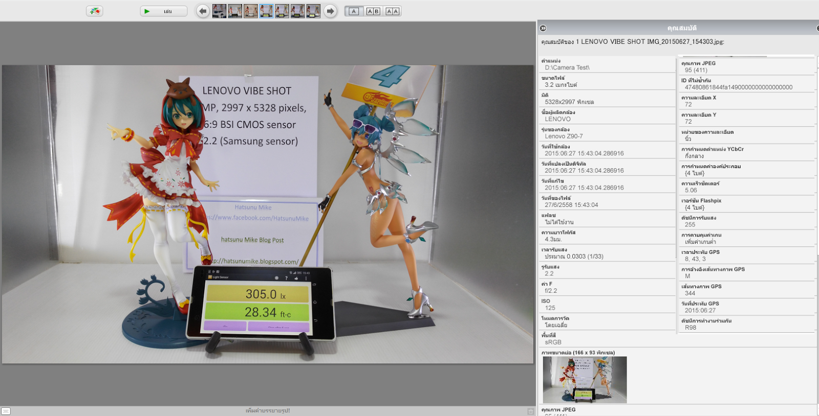Image resolution: width=819 pixels, height=416 pixels.
Task: Go to the previous photo using left arrow
Action: point(203,11)
